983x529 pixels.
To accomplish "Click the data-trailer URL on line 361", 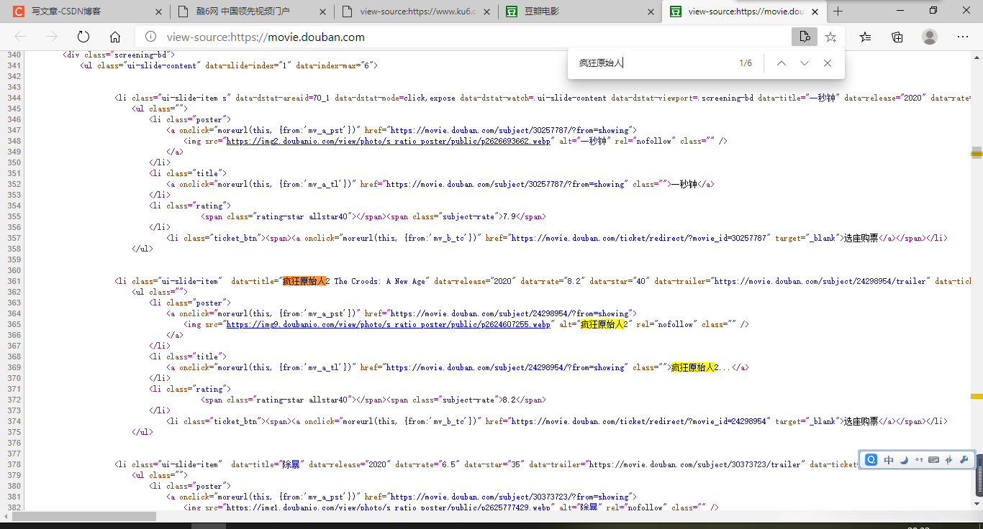I will 820,281.
